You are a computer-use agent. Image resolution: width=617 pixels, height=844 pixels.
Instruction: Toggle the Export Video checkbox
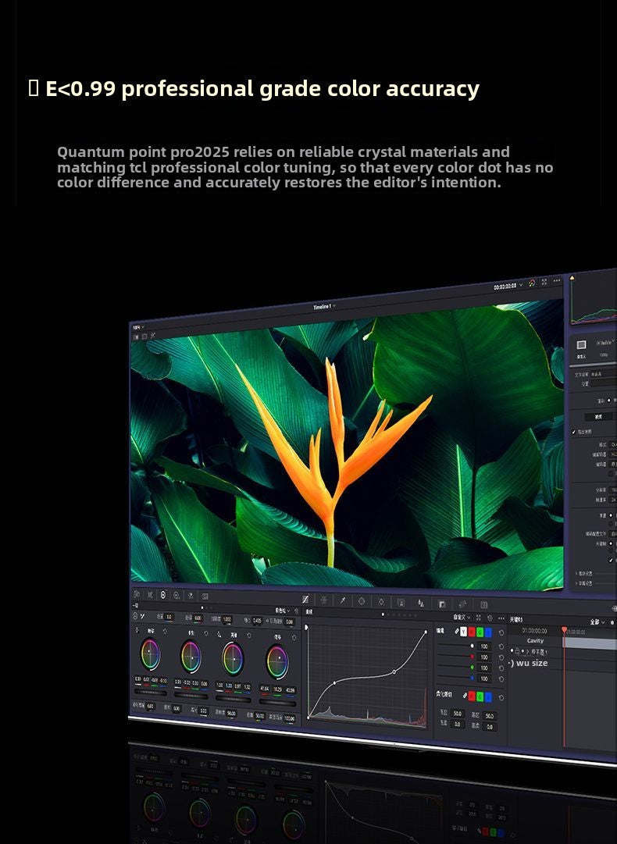coord(575,432)
